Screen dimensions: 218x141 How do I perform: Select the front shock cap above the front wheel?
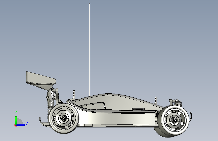[x=178, y=102]
